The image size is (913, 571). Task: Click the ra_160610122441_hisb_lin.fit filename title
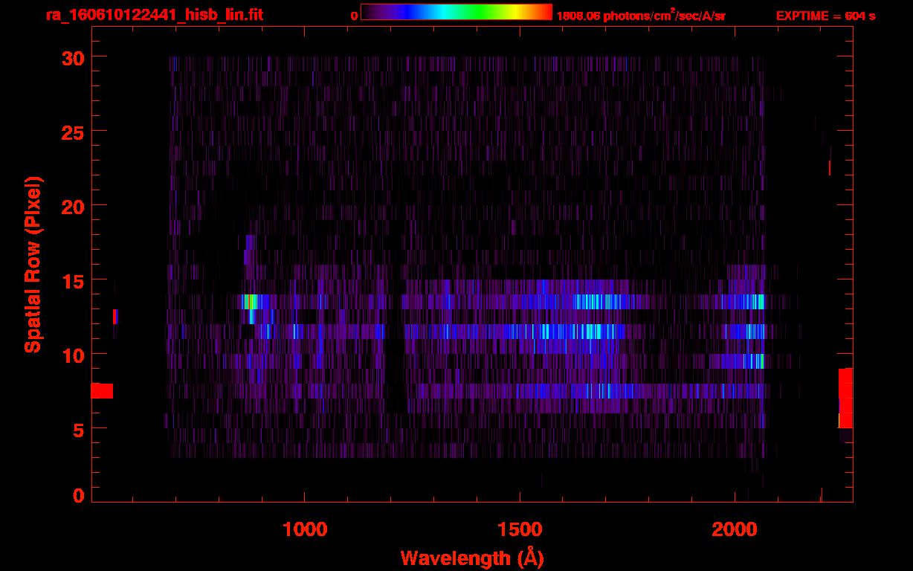pos(154,15)
